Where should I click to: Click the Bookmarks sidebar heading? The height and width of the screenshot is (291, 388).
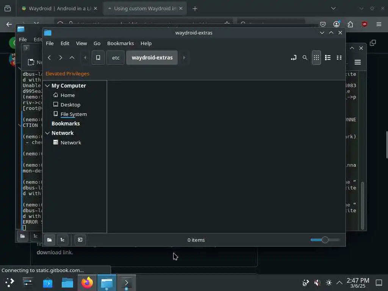66,124
